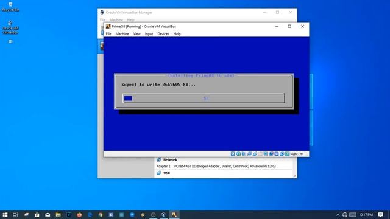Switch to VirtualBox Manager taskbar button
Viewport: 390px width, 219px height.
[x=164, y=215]
